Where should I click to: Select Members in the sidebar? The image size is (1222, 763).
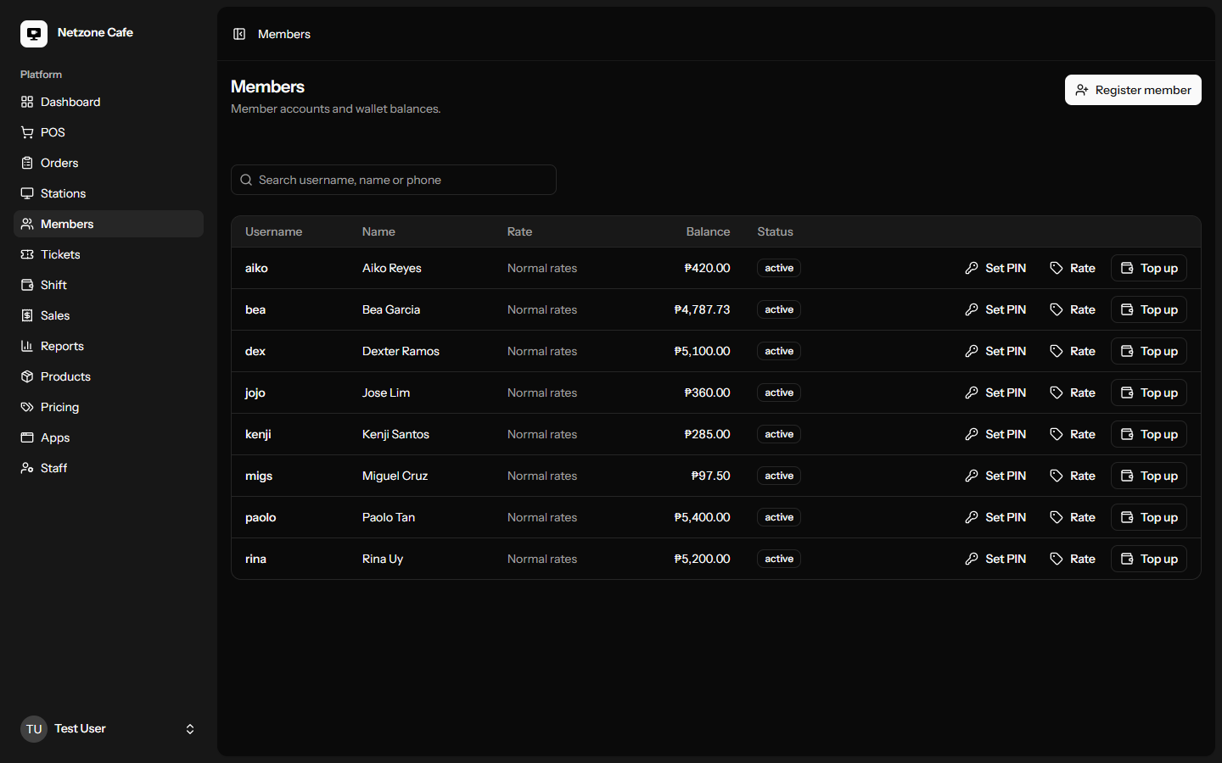tap(109, 224)
